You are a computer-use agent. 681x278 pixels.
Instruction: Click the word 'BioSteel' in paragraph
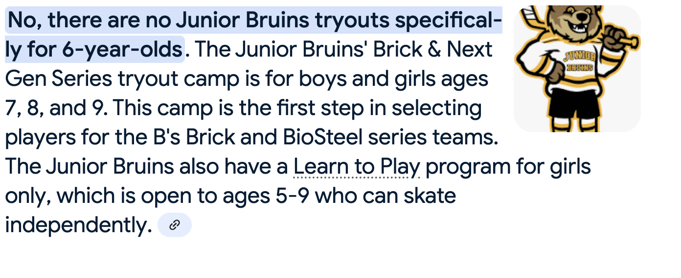[323, 138]
